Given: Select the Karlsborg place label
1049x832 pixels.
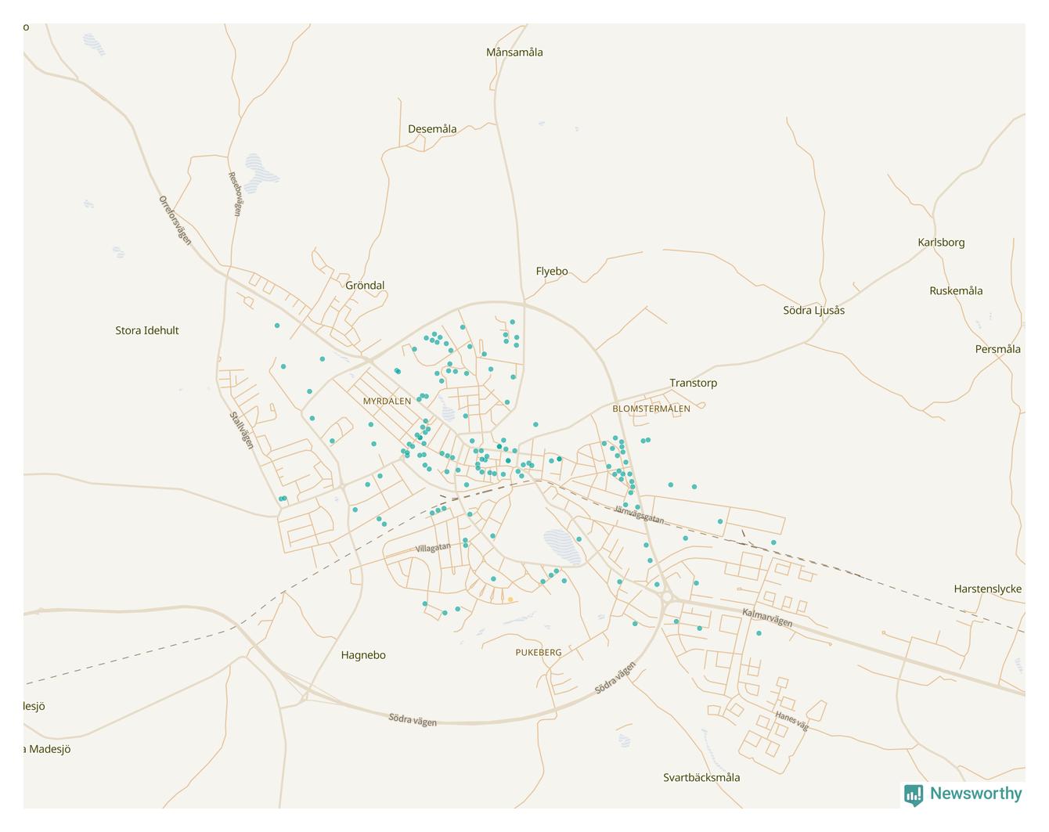Looking at the screenshot, I should pos(941,243).
